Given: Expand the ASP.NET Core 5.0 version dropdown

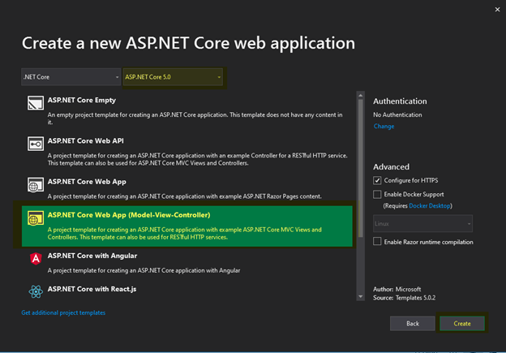Looking at the screenshot, I should (173, 78).
